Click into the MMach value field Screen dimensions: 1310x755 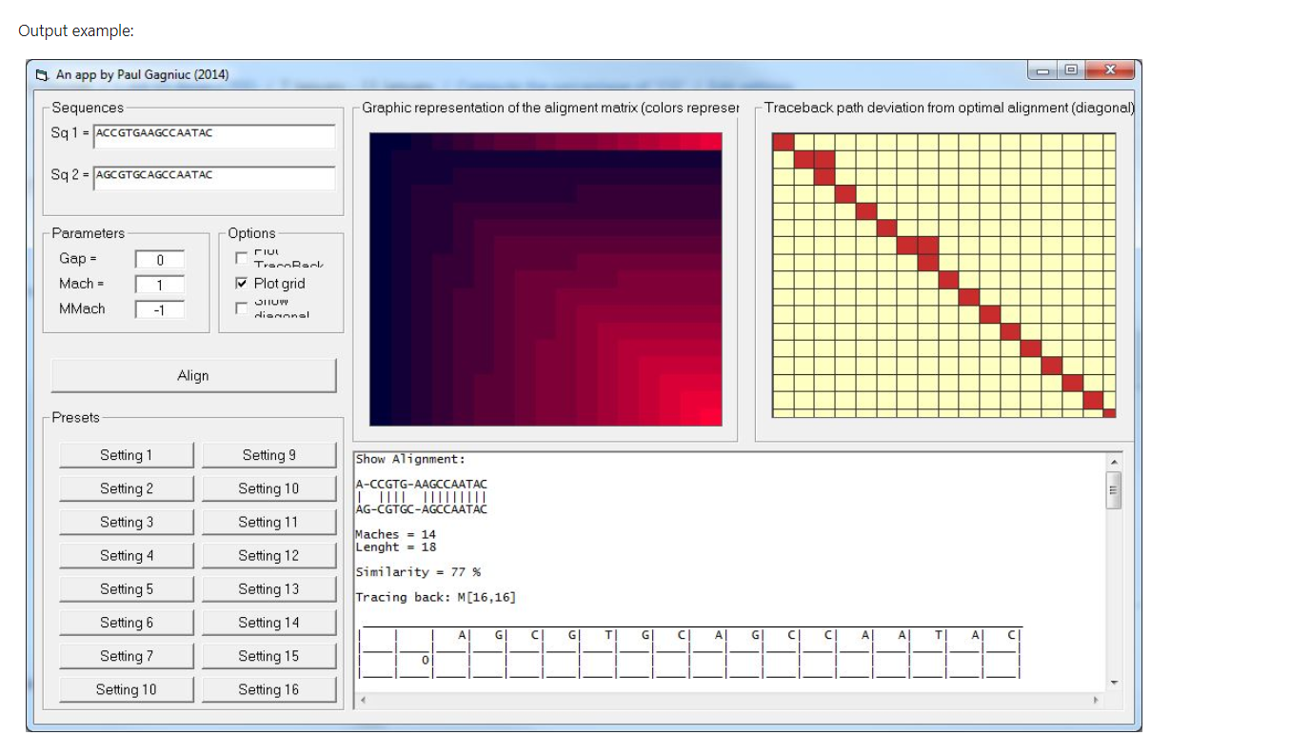(160, 308)
